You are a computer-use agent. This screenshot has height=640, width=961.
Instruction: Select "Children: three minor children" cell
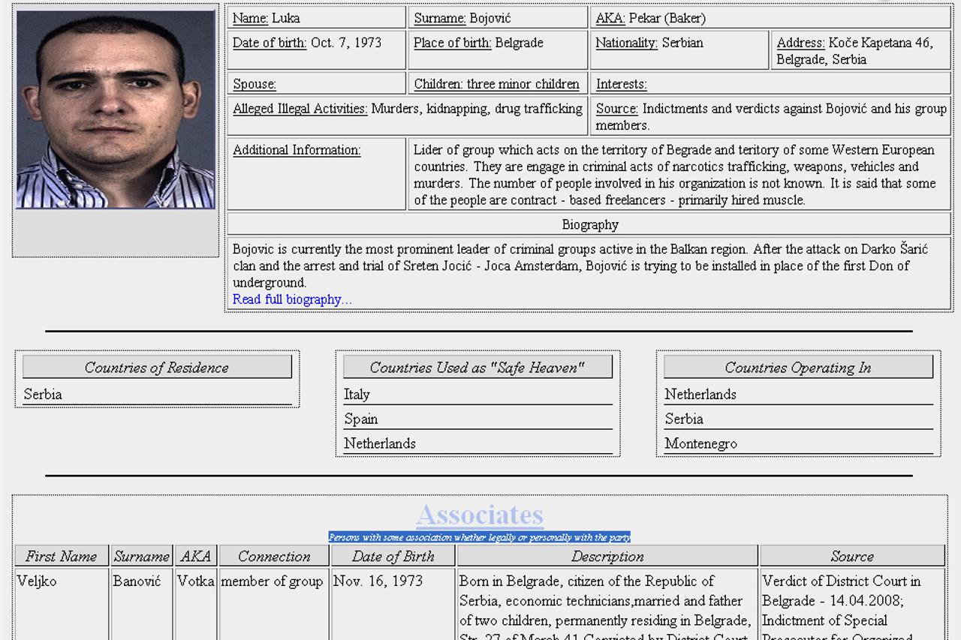498,83
